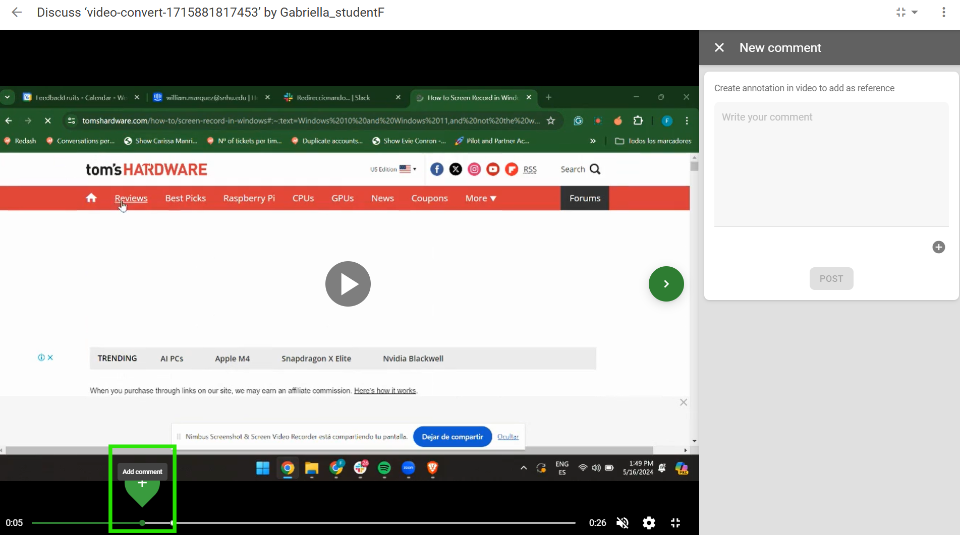Open the Forums button

point(585,198)
